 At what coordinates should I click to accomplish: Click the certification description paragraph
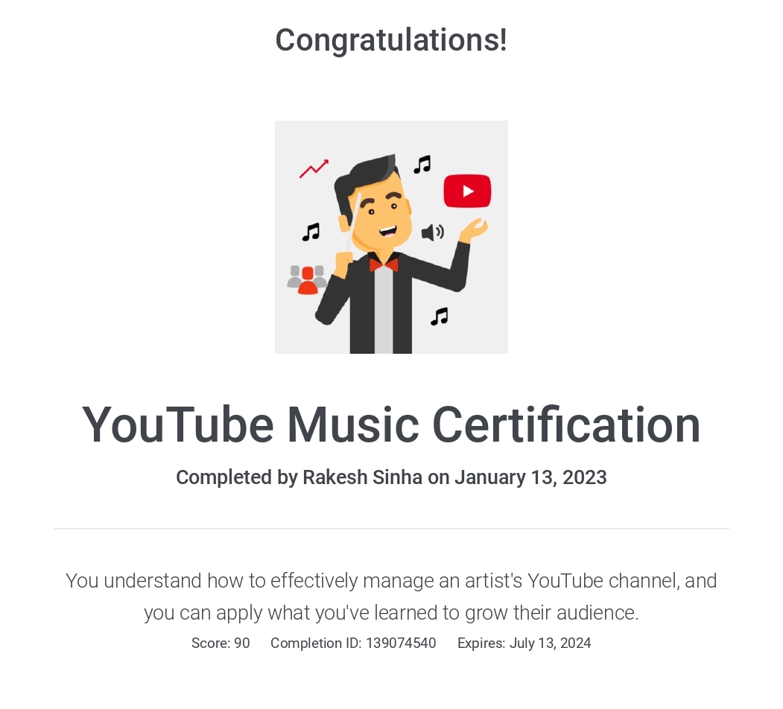click(x=392, y=597)
